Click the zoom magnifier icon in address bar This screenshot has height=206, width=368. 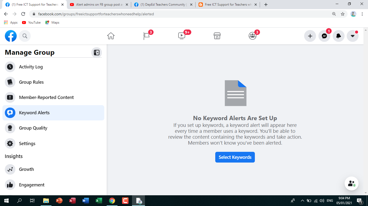pyautogui.click(x=334, y=14)
